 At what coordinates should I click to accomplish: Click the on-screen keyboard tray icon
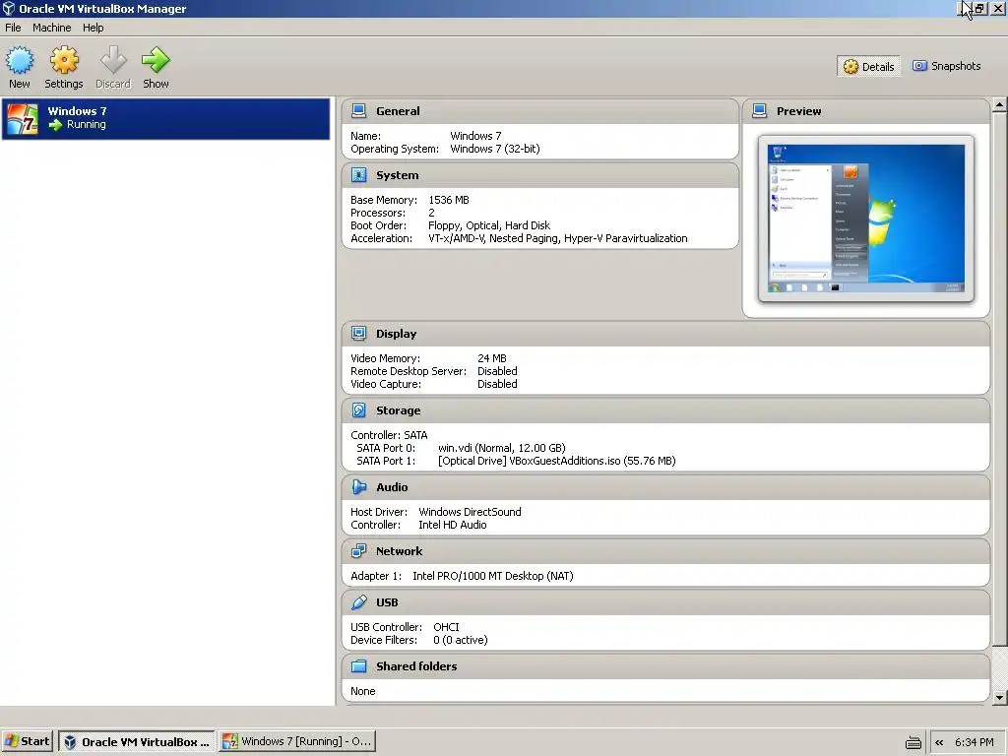click(x=913, y=742)
